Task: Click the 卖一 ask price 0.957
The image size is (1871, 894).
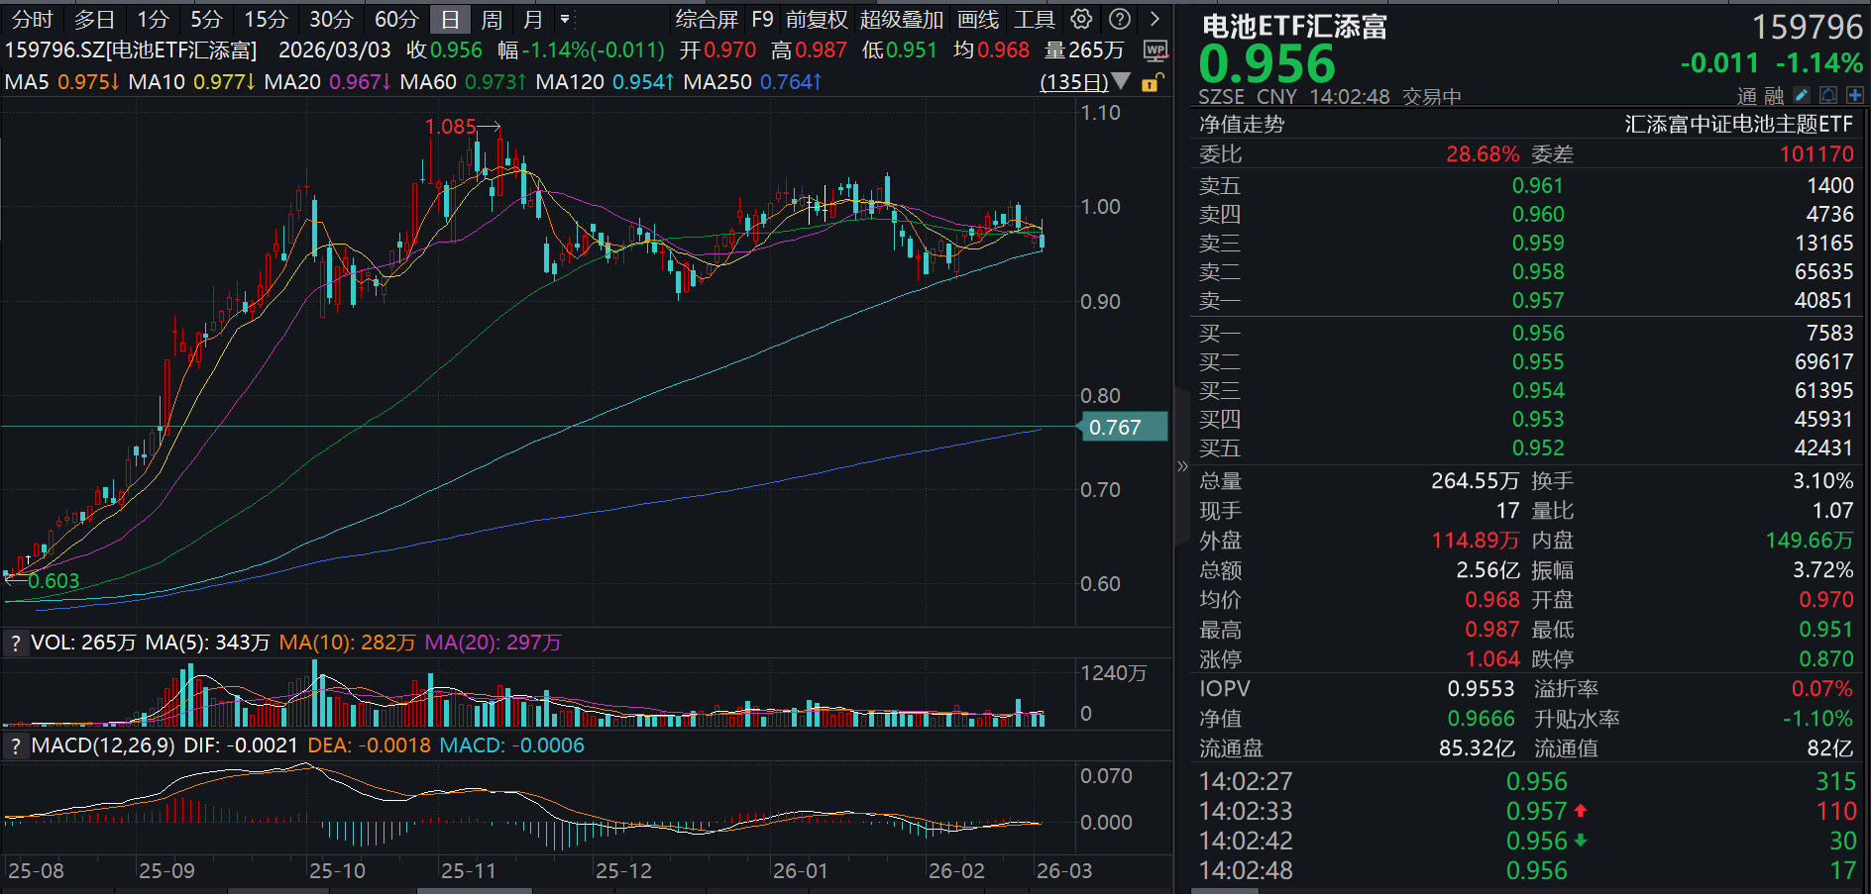Action: coord(1537,301)
